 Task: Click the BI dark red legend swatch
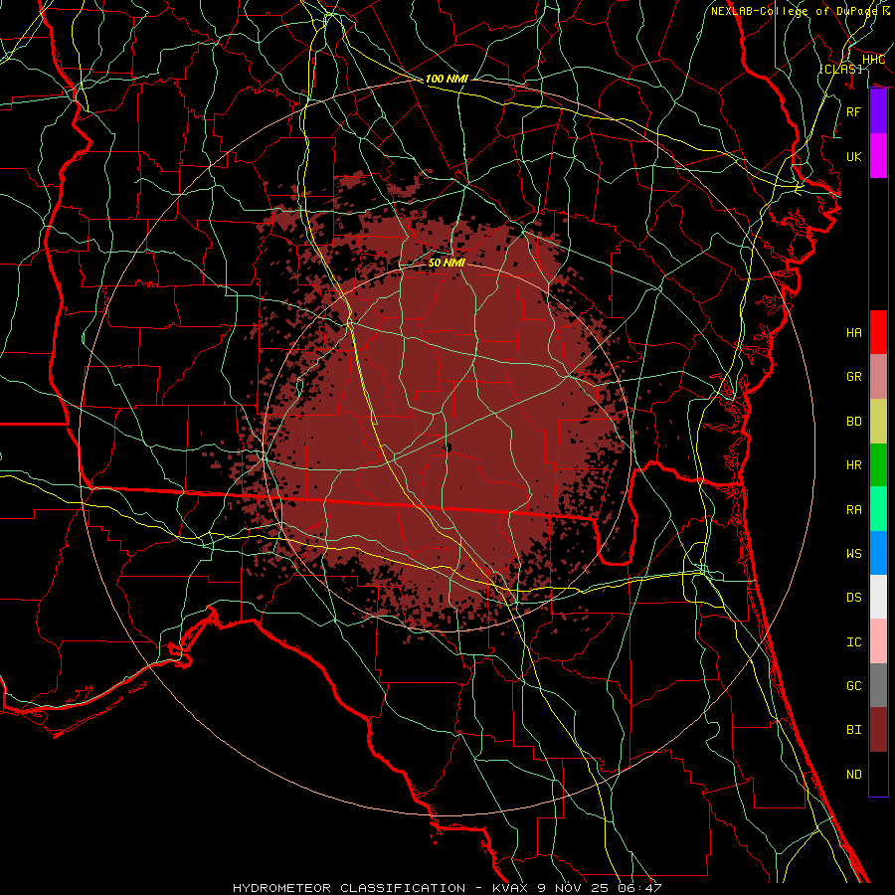[878, 730]
